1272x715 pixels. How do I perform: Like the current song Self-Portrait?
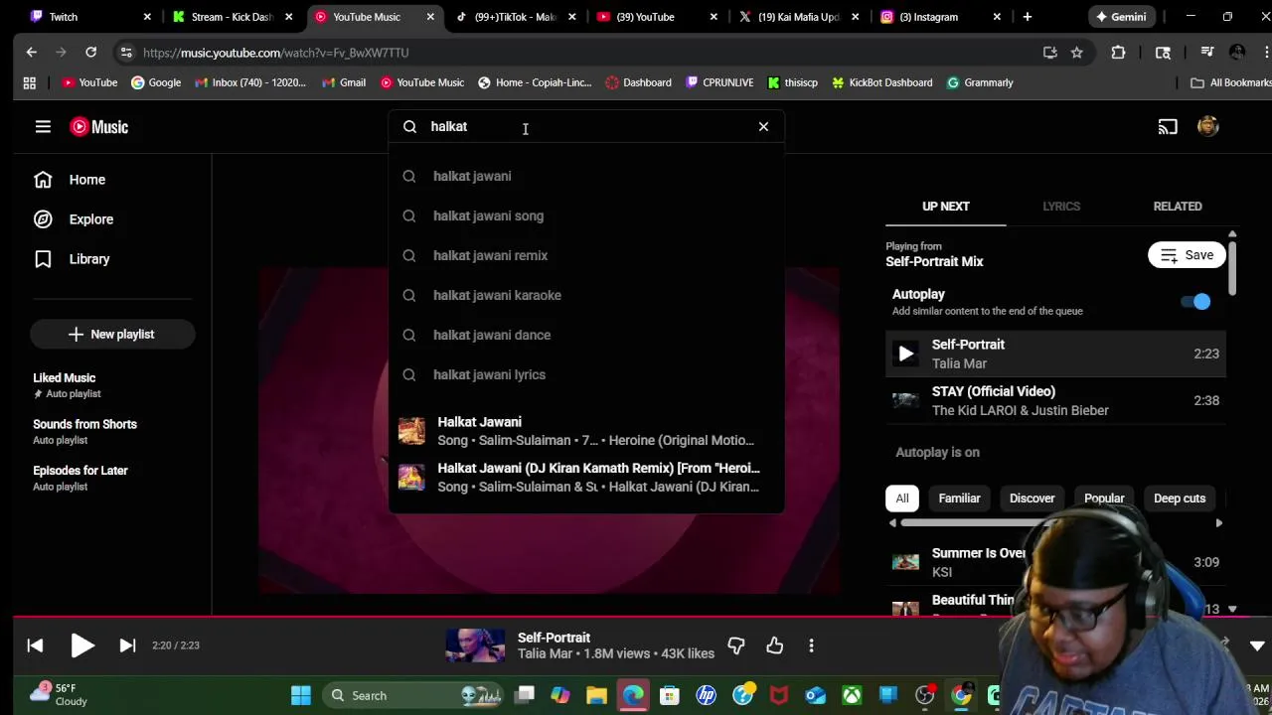[x=775, y=645]
